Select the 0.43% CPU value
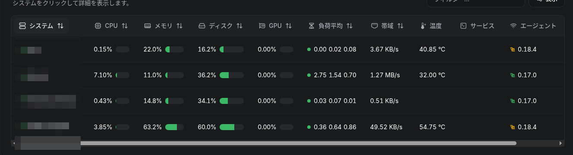Viewport: 573px width, 155px height. [103, 101]
